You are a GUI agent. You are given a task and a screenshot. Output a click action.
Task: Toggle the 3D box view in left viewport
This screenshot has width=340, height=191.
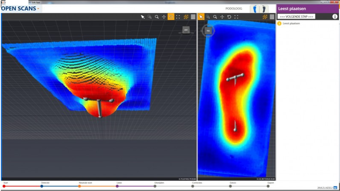pos(186,17)
